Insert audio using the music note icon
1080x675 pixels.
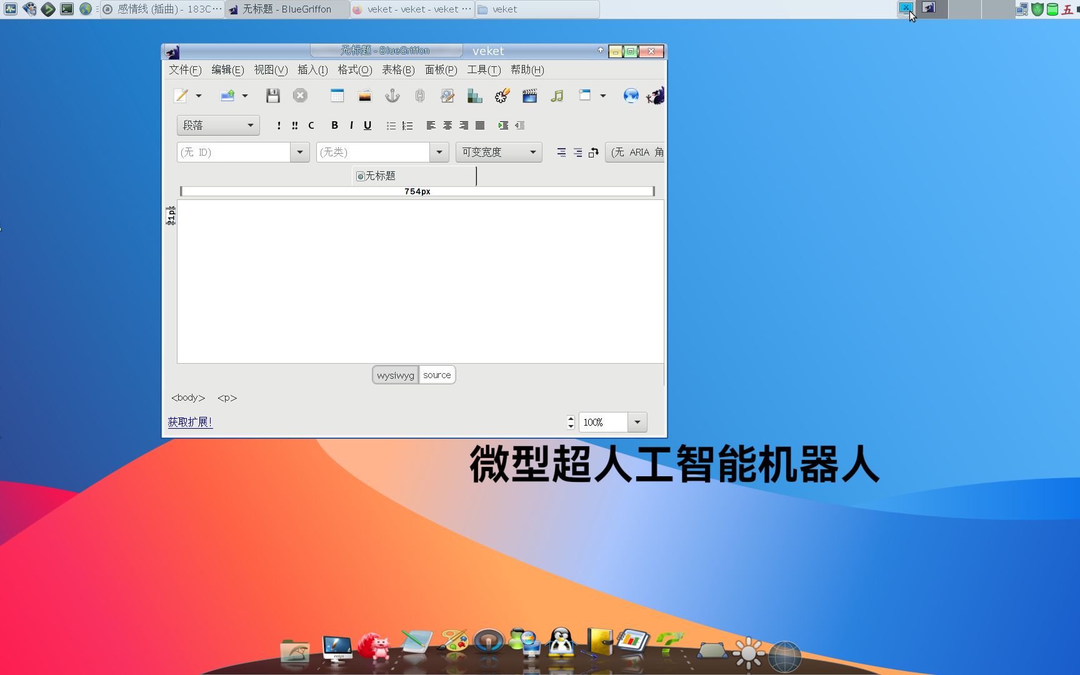556,96
